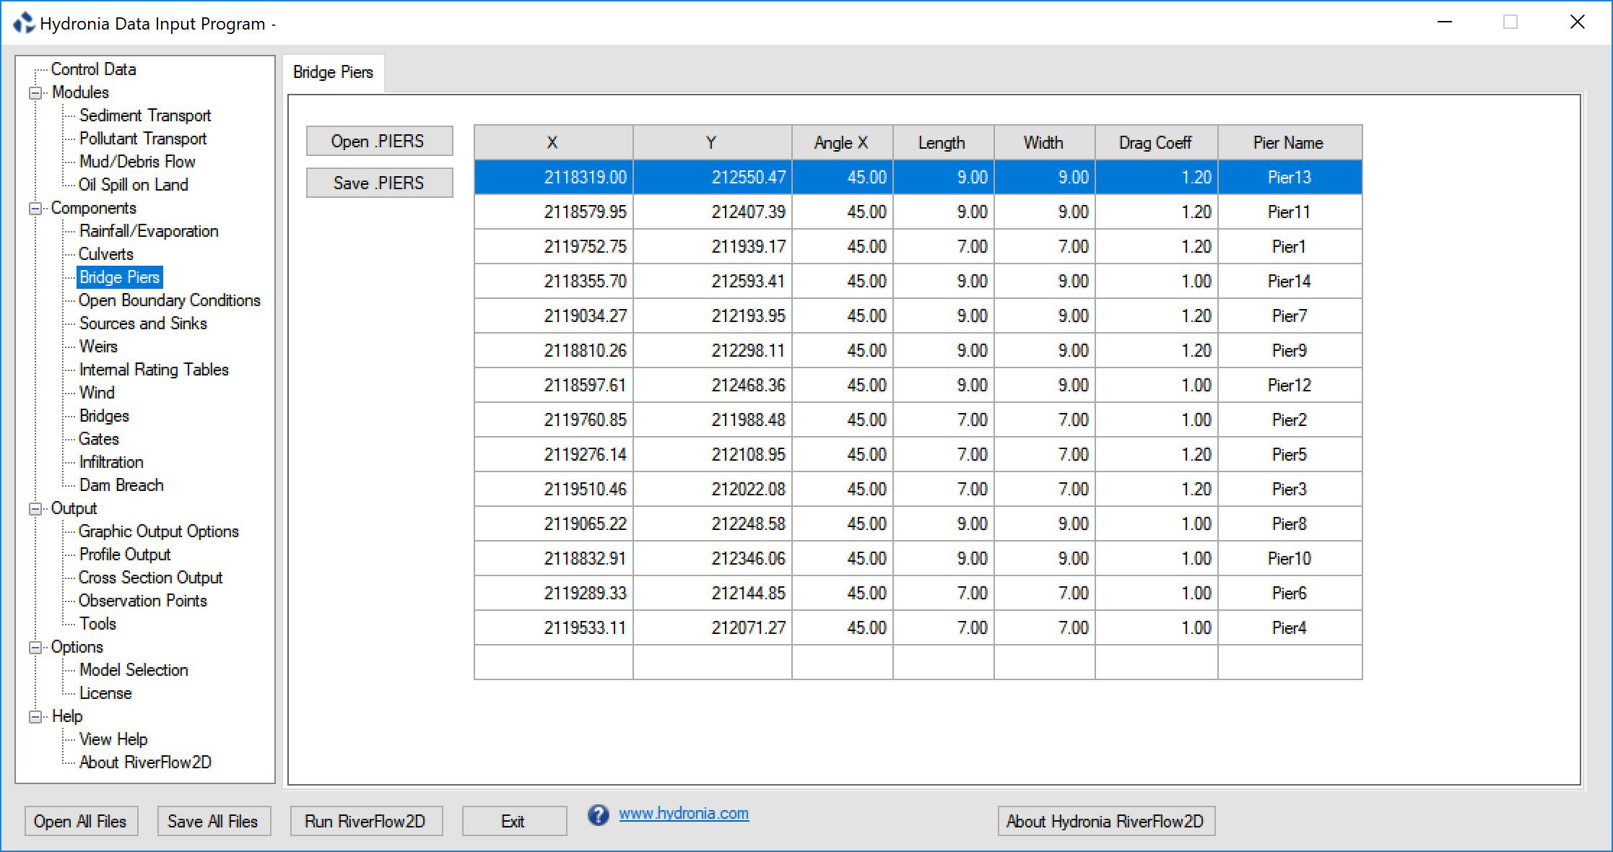The width and height of the screenshot is (1613, 852).
Task: Click the Y column header
Action: click(x=713, y=142)
